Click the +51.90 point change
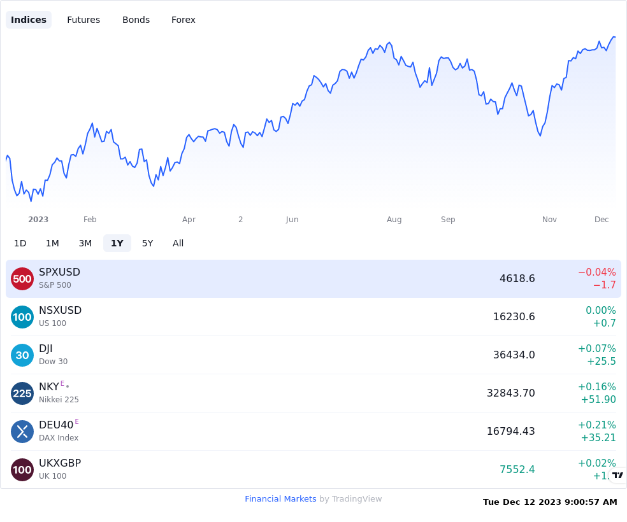This screenshot has height=522, width=627. coord(598,399)
